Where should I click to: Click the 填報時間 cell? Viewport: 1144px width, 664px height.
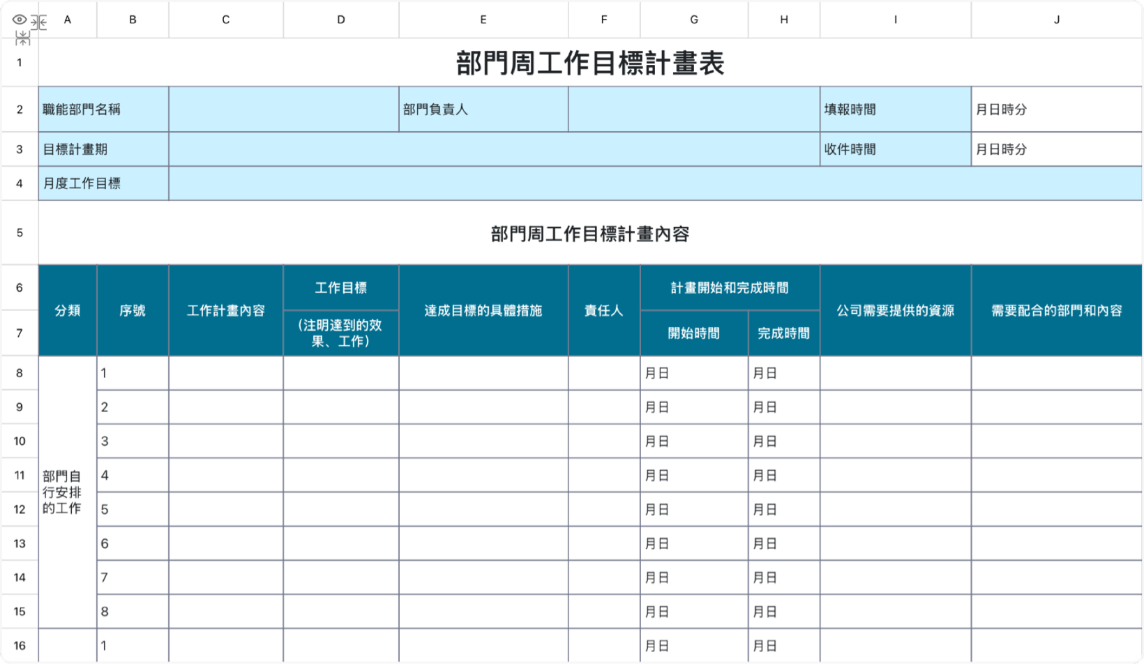click(896, 110)
